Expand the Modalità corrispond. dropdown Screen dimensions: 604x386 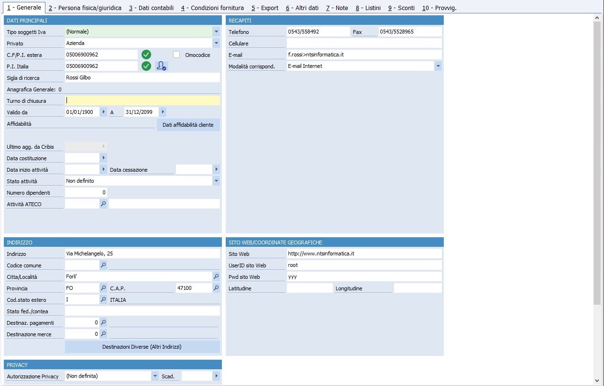(438, 66)
